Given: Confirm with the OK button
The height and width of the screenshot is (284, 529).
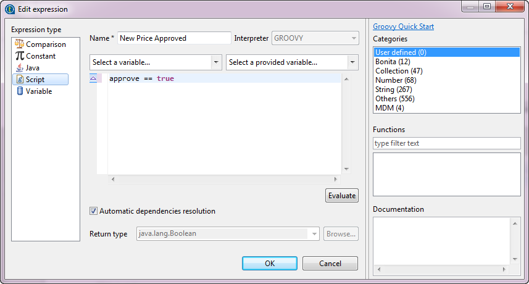Looking at the screenshot, I should click(x=269, y=263).
